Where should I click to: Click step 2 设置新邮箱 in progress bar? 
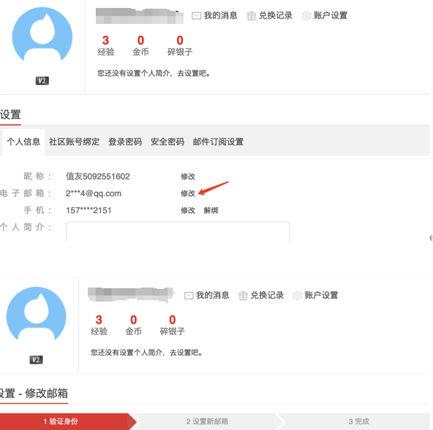(207, 421)
